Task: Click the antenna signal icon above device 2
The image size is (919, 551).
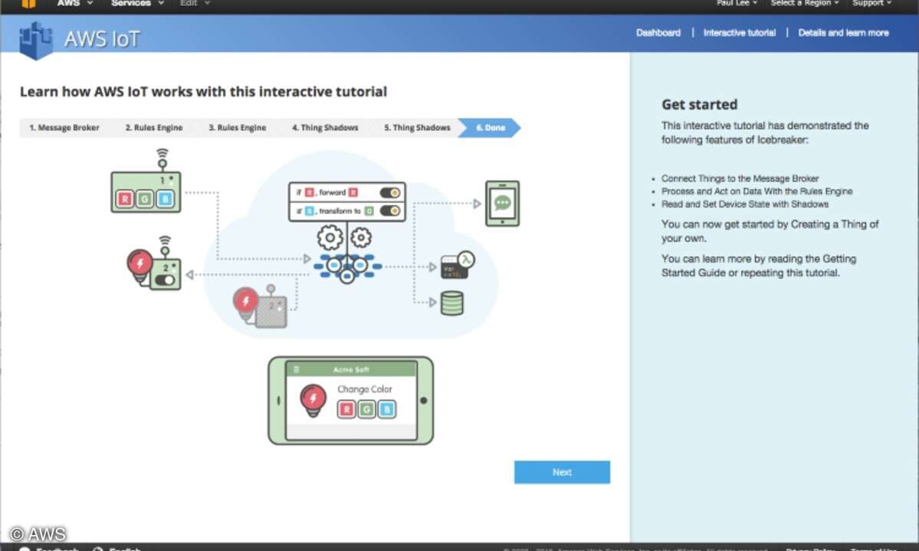Action: click(166, 246)
